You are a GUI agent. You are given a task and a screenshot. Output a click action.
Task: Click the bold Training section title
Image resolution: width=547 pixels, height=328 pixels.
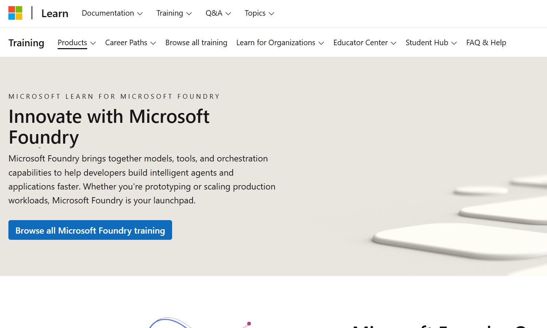26,43
